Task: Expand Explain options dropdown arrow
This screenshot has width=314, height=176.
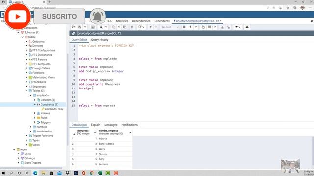Action: tap(215, 27)
